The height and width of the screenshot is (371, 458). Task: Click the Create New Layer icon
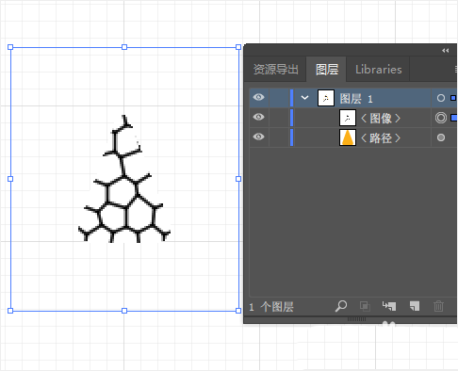click(415, 306)
